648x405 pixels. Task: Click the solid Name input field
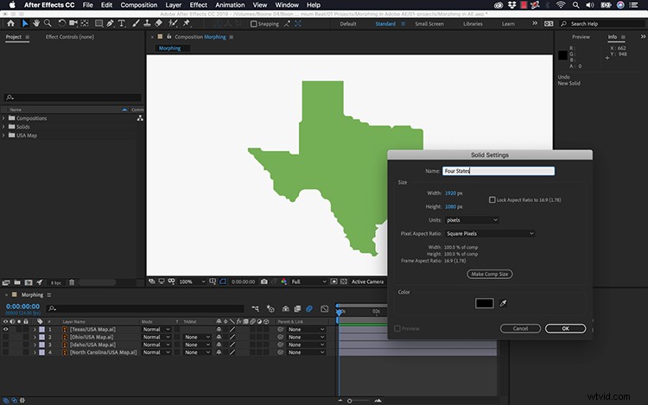click(499, 171)
